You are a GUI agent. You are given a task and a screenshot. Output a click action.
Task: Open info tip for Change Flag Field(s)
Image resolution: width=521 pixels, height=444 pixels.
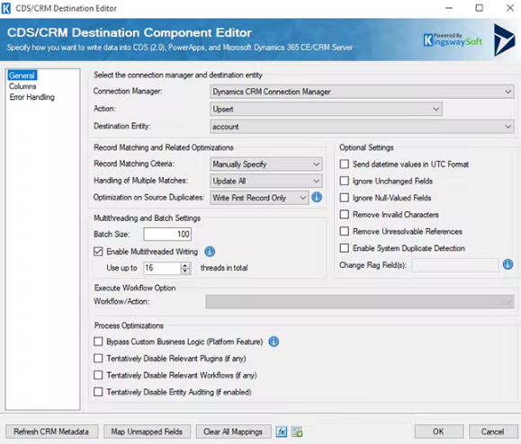[x=508, y=264]
